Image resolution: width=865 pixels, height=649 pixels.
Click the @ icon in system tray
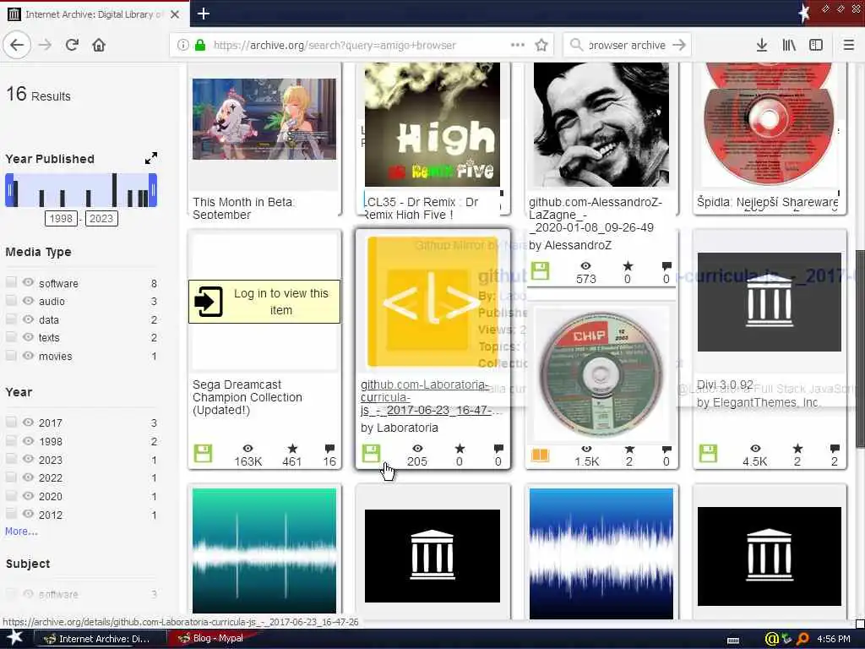pyautogui.click(x=770, y=639)
